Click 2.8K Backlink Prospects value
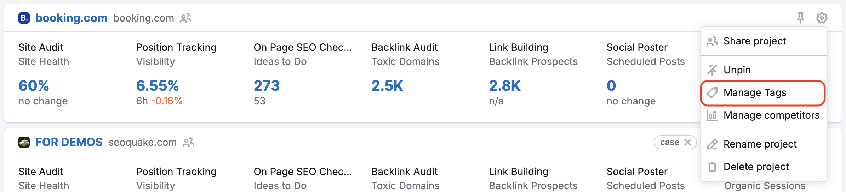The image size is (846, 192). (x=504, y=86)
